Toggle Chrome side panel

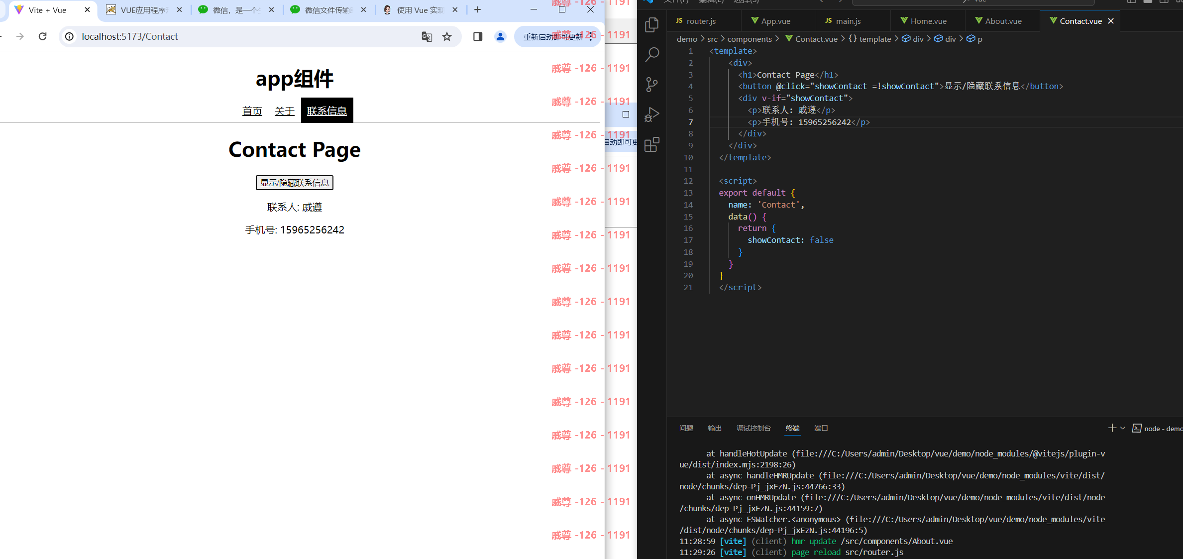[478, 36]
